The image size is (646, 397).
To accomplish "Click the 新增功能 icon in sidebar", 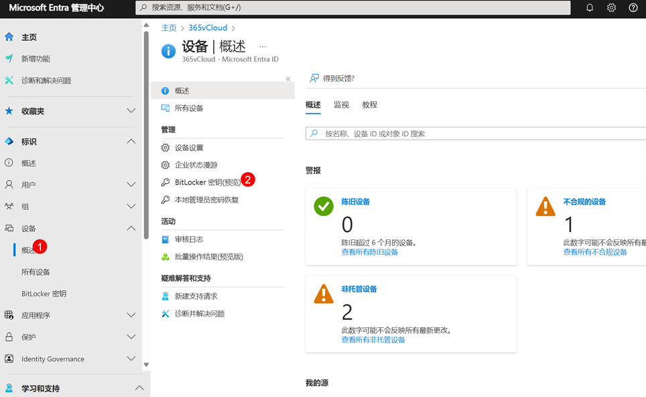I will click(9, 58).
